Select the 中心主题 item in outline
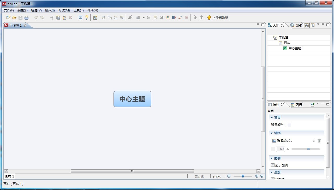334x190 pixels. pyautogui.click(x=295, y=48)
